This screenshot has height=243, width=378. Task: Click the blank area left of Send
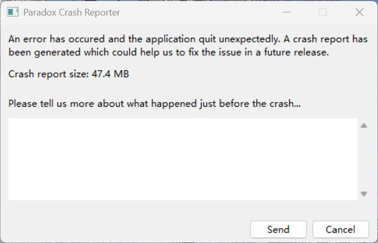tap(130, 230)
